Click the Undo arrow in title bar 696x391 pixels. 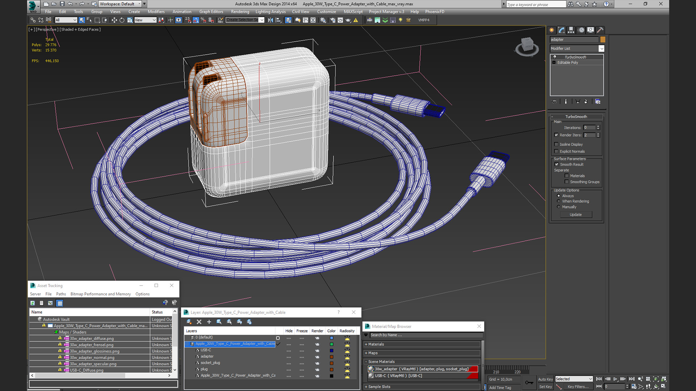(x=70, y=4)
